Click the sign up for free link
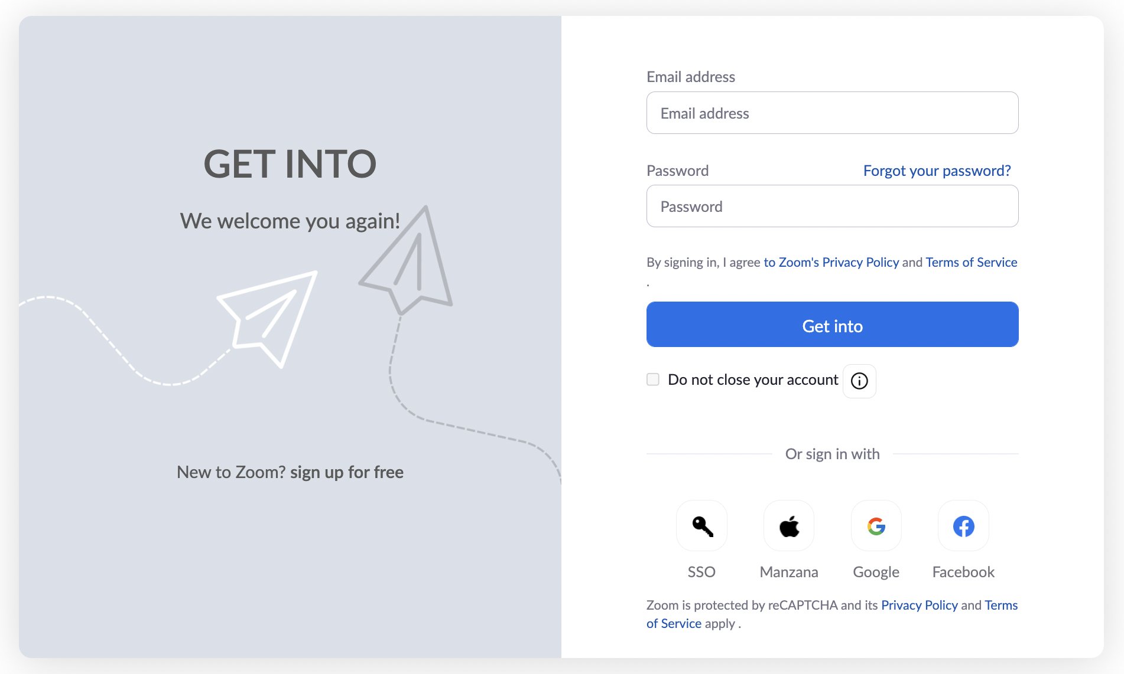Image resolution: width=1124 pixels, height=674 pixels. [x=347, y=472]
